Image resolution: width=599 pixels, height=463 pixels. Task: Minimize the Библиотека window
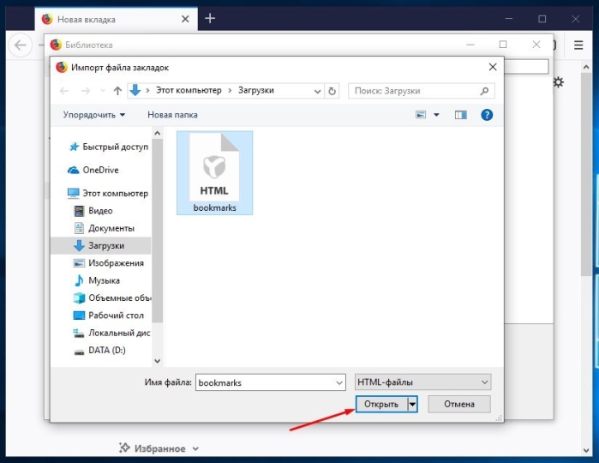(x=470, y=45)
